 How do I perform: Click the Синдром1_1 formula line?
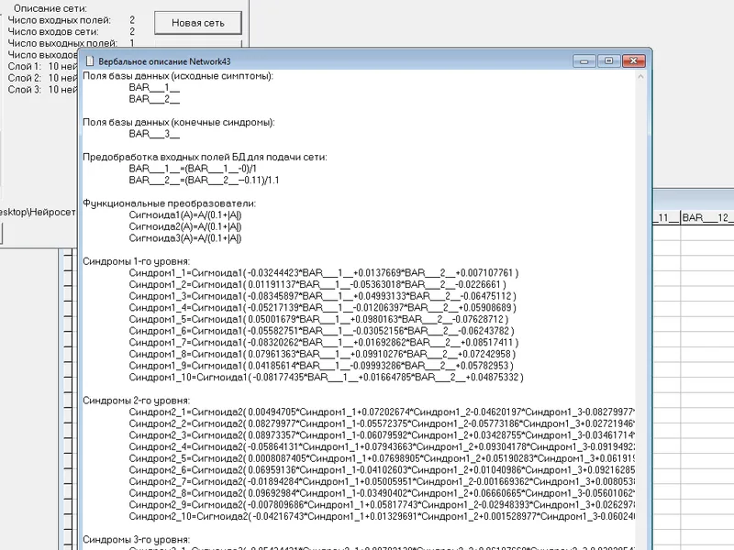pos(324,272)
